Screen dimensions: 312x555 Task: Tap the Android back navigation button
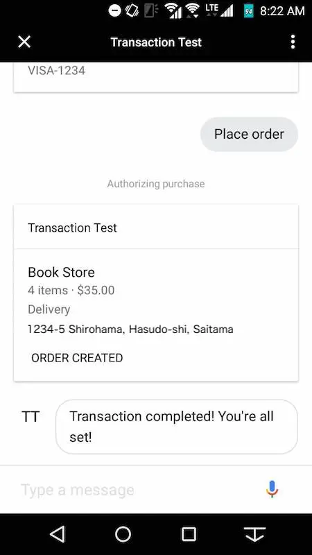click(58, 533)
